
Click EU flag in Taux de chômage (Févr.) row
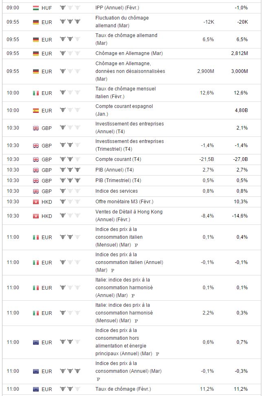[x=35, y=389]
